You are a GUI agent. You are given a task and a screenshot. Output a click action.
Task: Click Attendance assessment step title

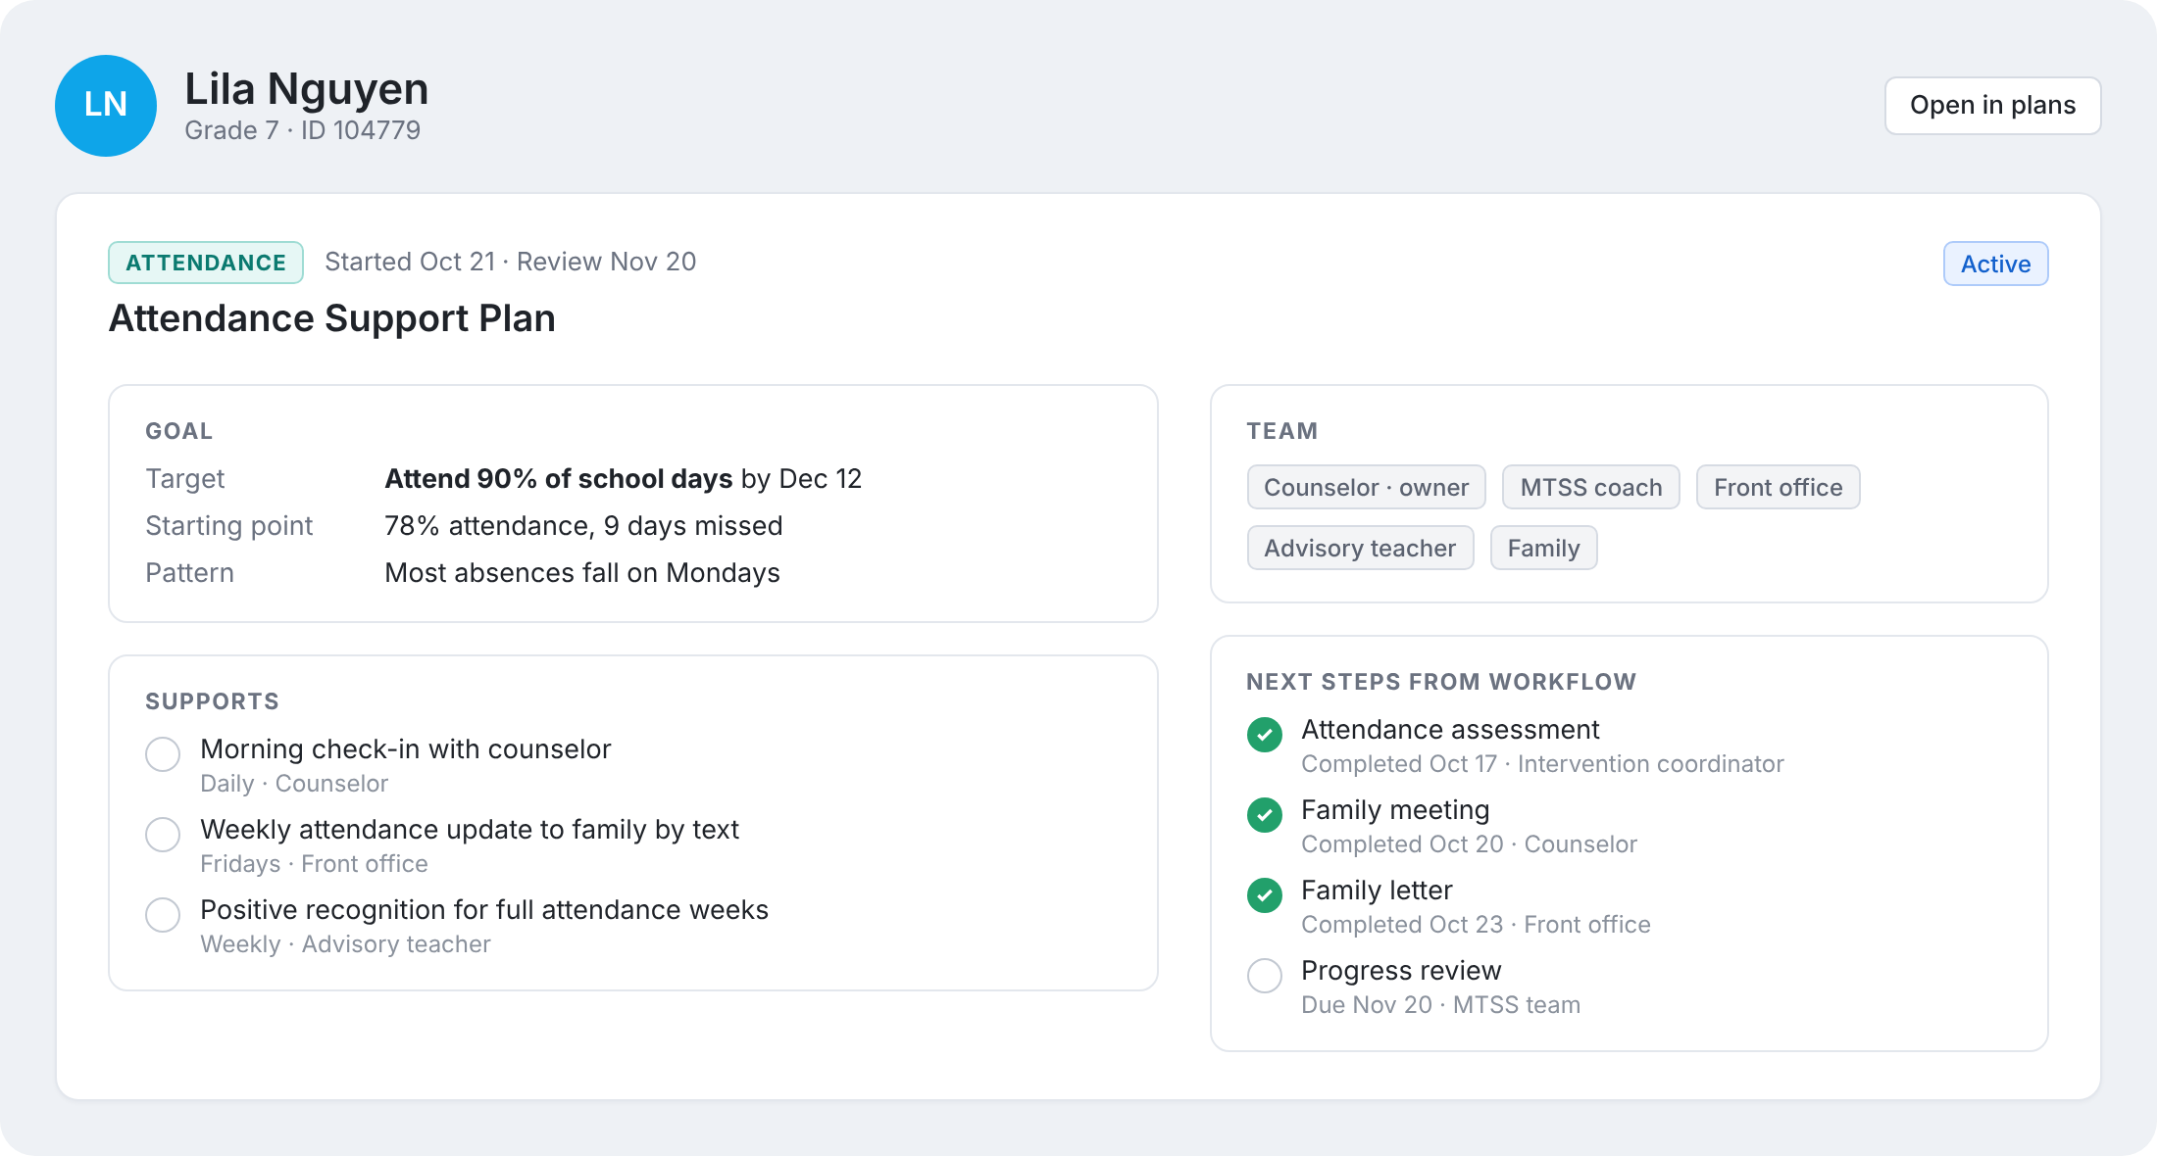[1450, 730]
